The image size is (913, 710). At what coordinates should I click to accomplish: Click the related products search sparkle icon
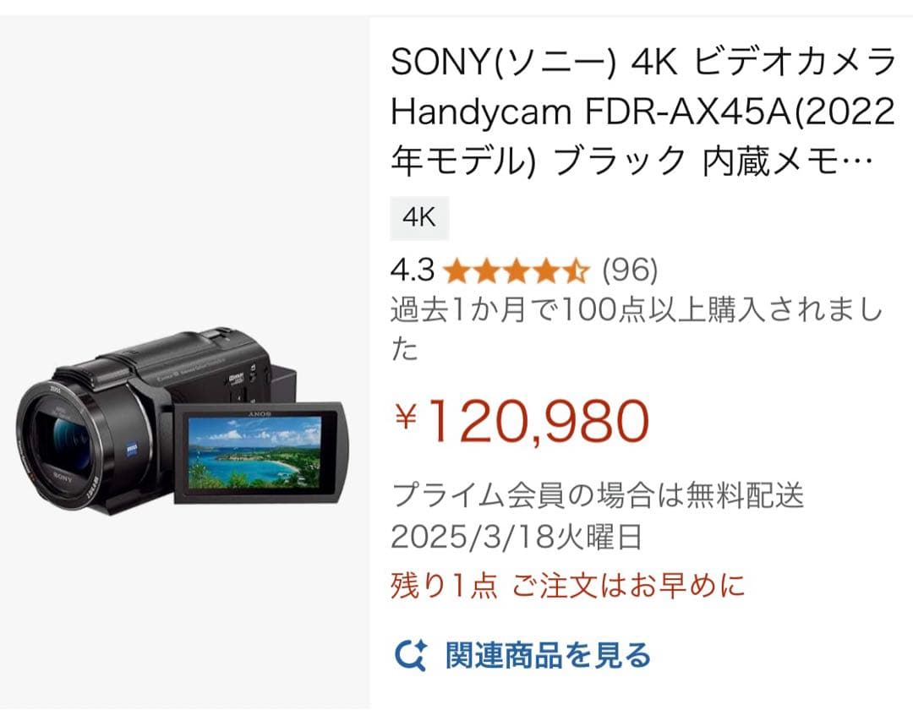pyautogui.click(x=411, y=655)
